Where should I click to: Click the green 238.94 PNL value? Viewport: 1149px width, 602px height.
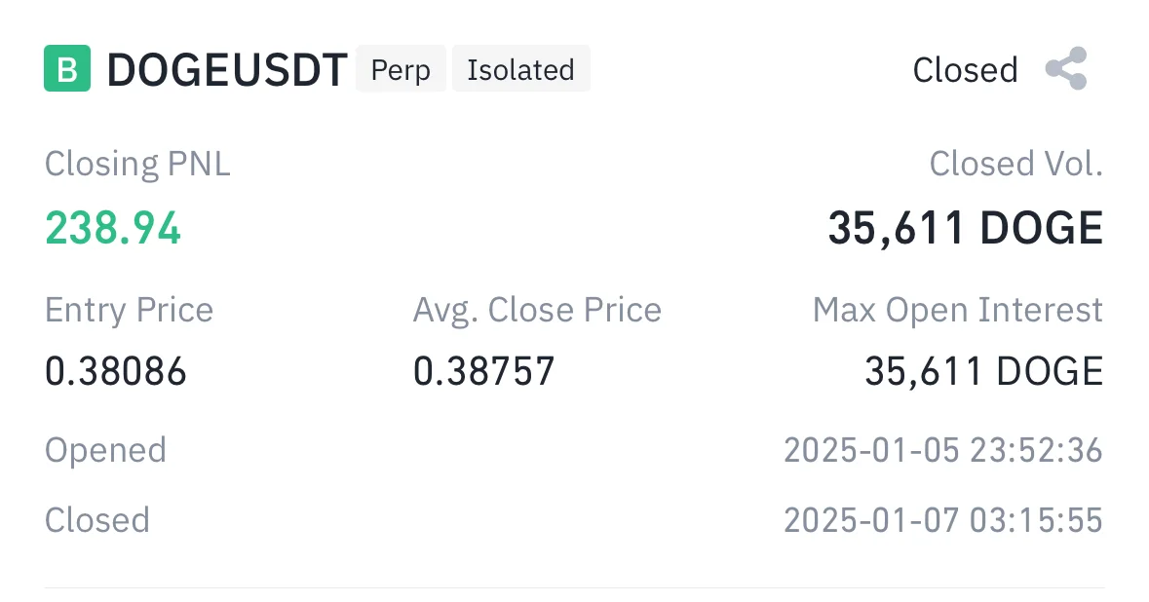113,228
